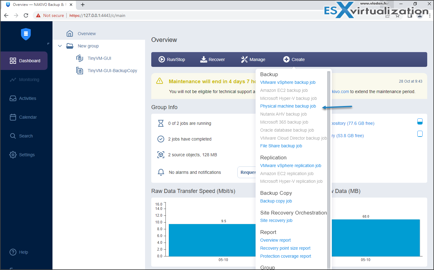Image resolution: width=434 pixels, height=270 pixels.
Task: Click the NAKIVO shield logo
Action: click(x=26, y=34)
